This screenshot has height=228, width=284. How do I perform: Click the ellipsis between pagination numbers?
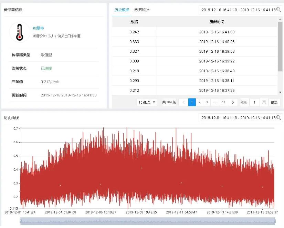(x=215, y=102)
